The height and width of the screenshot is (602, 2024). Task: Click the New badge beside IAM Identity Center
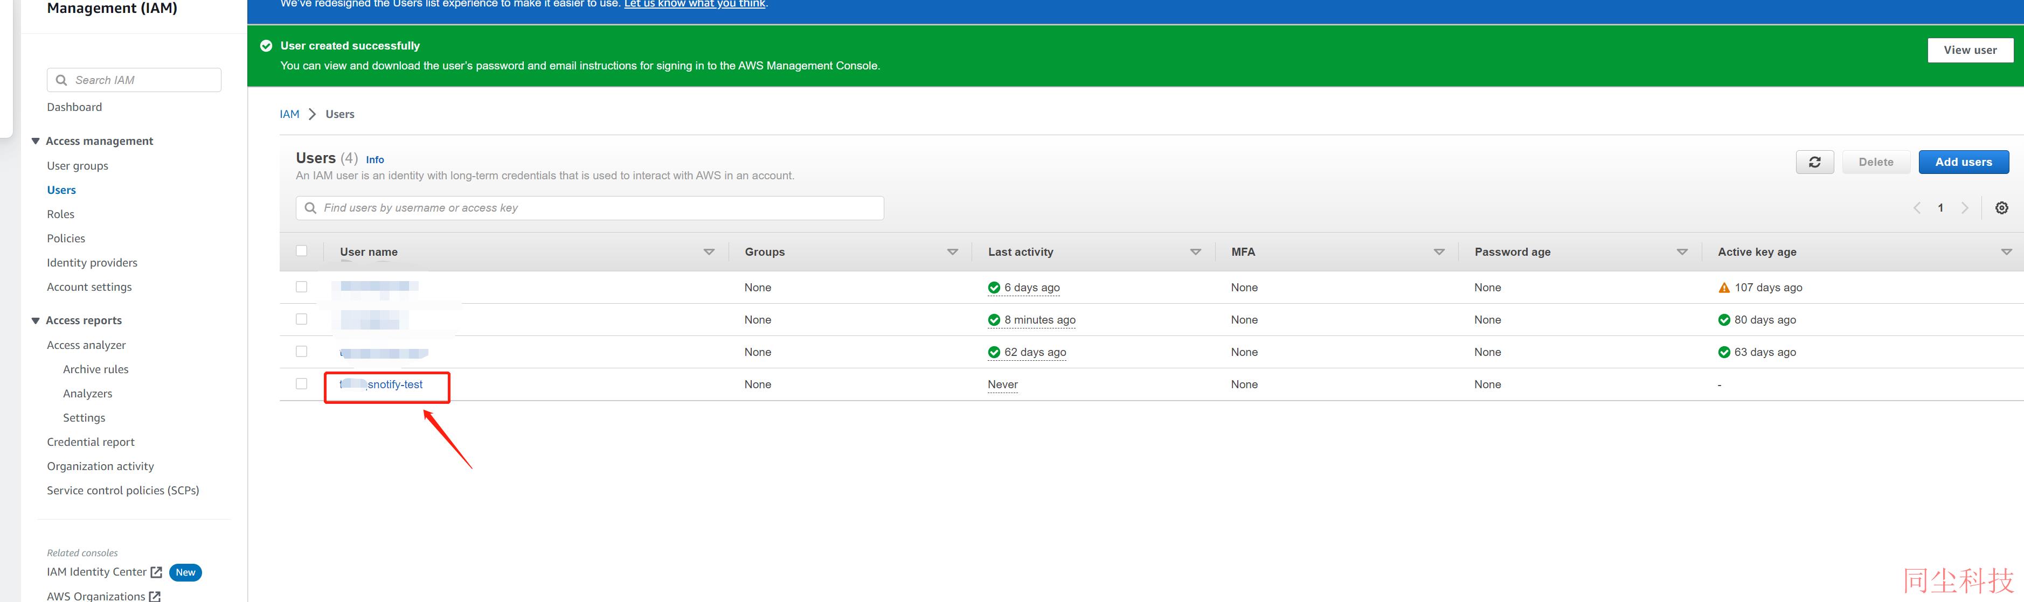click(x=185, y=572)
